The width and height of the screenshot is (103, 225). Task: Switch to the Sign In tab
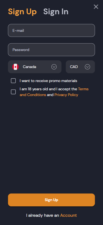coord(56,12)
